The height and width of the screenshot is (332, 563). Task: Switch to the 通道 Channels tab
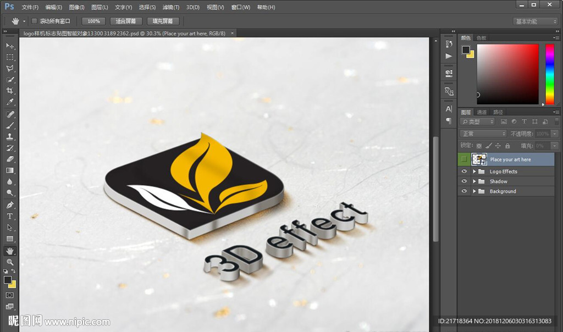(x=482, y=112)
